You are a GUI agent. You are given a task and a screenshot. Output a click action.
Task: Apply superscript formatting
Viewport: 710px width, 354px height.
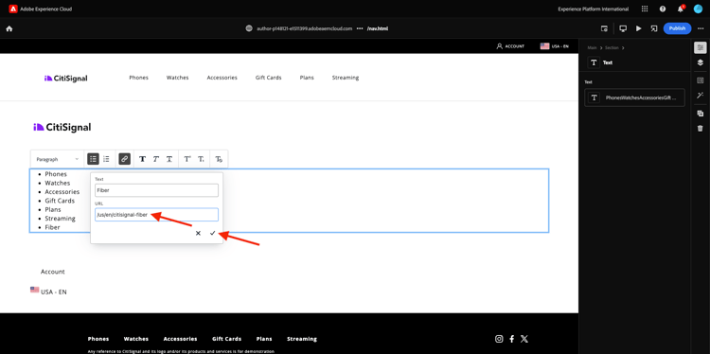pos(187,159)
